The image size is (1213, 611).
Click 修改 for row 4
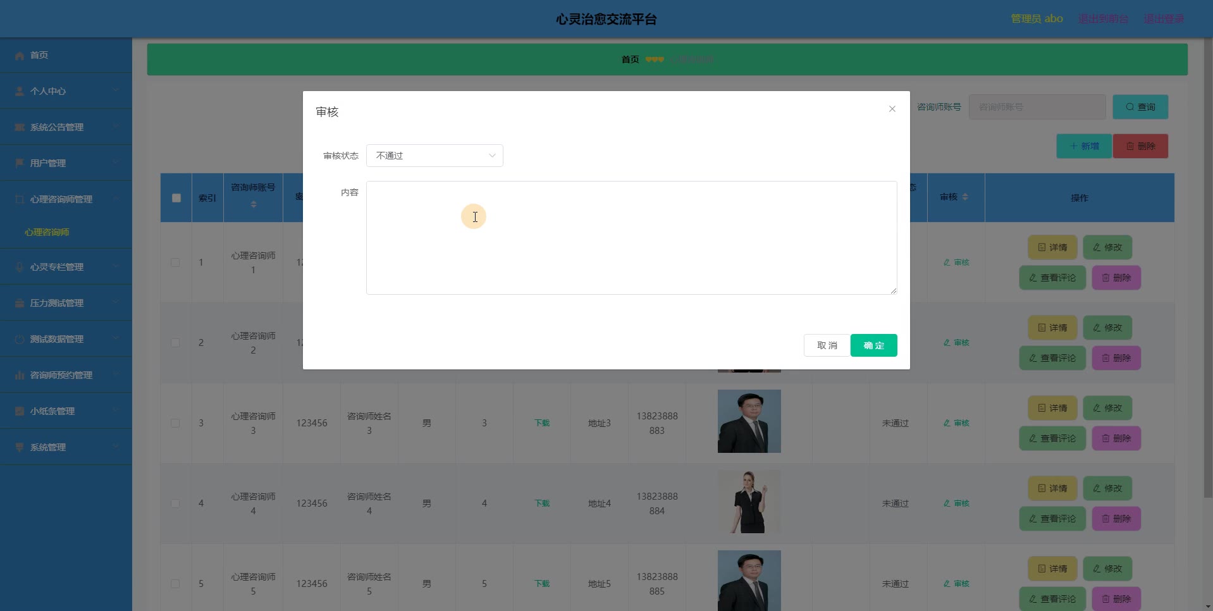tap(1107, 488)
